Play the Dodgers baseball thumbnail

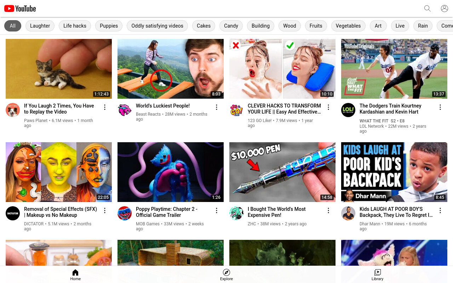point(394,69)
